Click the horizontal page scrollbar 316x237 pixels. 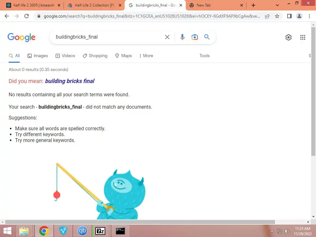pyautogui.click(x=140, y=222)
